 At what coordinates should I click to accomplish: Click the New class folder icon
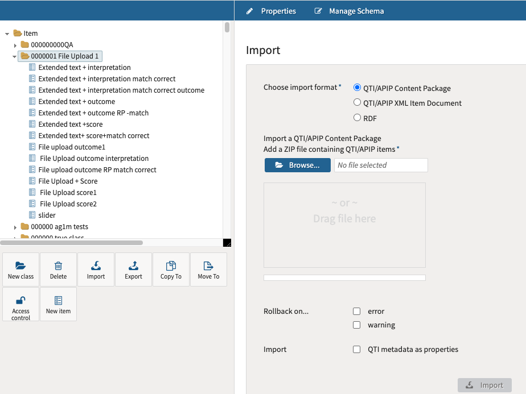[20, 265]
